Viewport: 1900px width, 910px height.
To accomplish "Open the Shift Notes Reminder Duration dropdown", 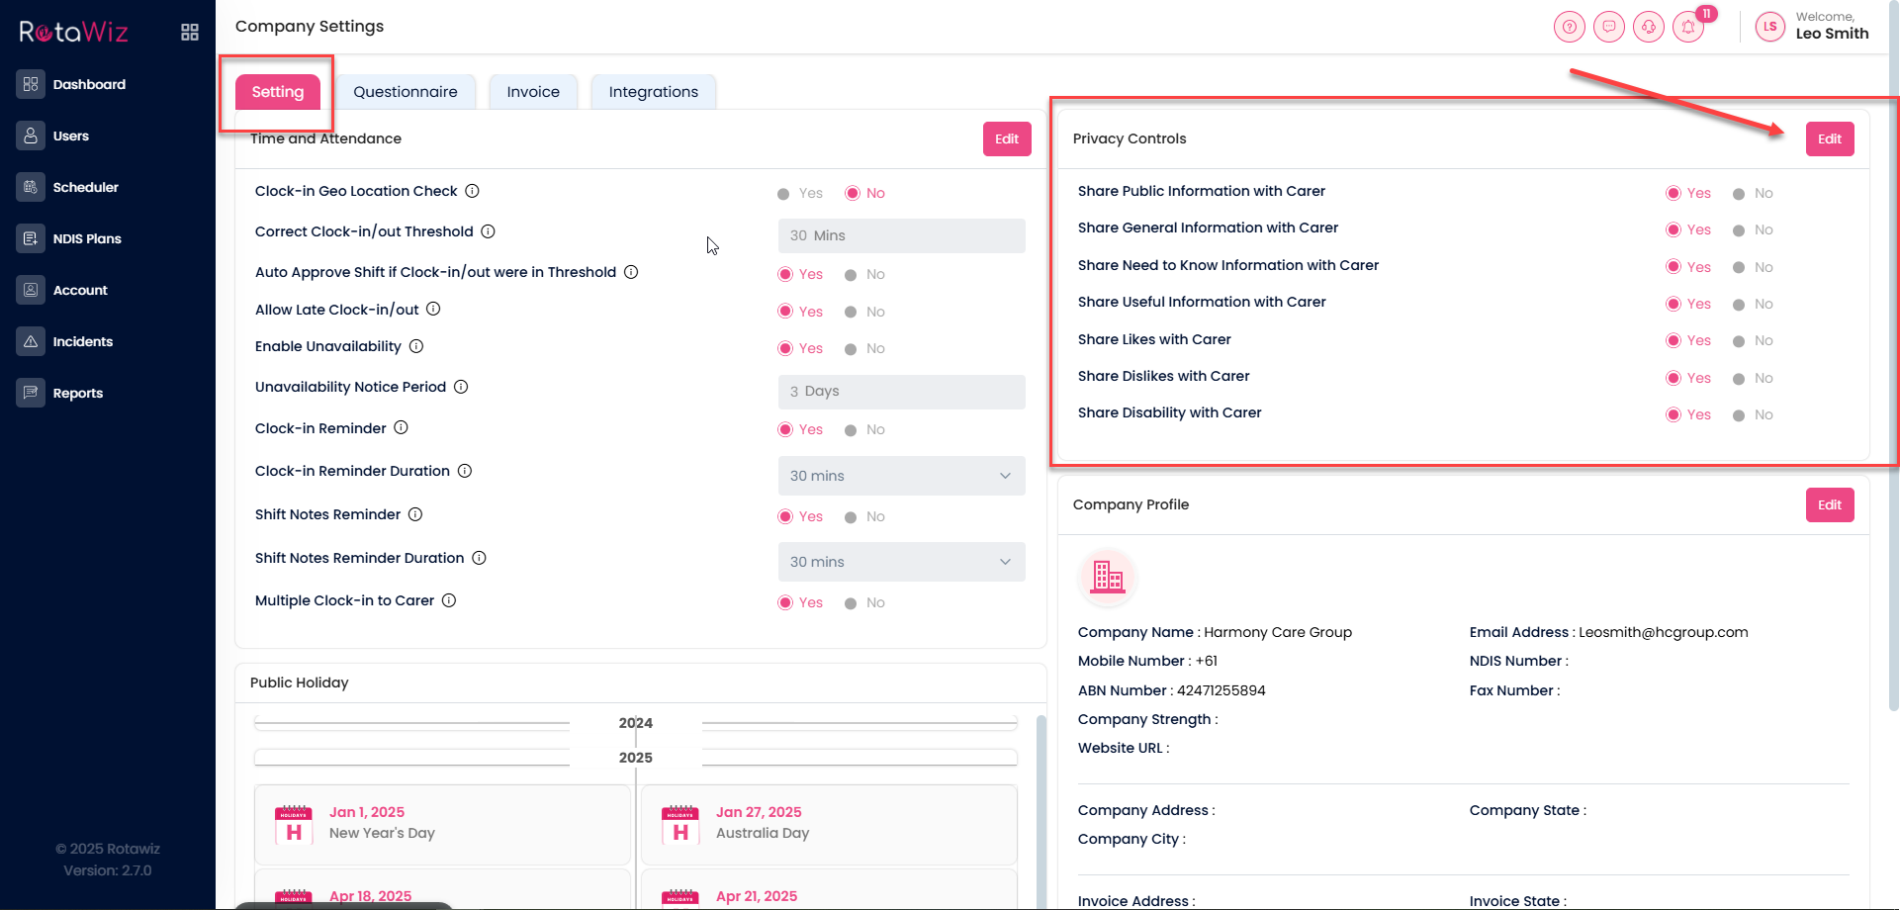I will click(901, 562).
